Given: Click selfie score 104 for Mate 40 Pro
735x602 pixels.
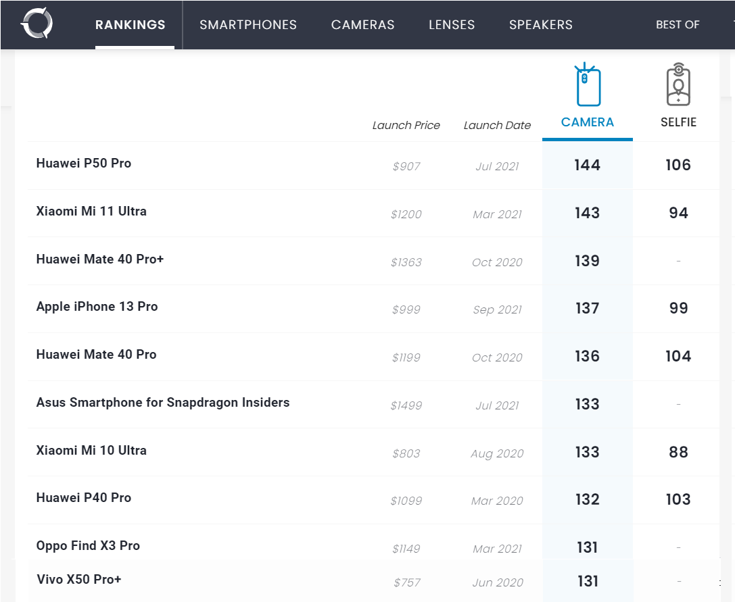Looking at the screenshot, I should pos(678,356).
